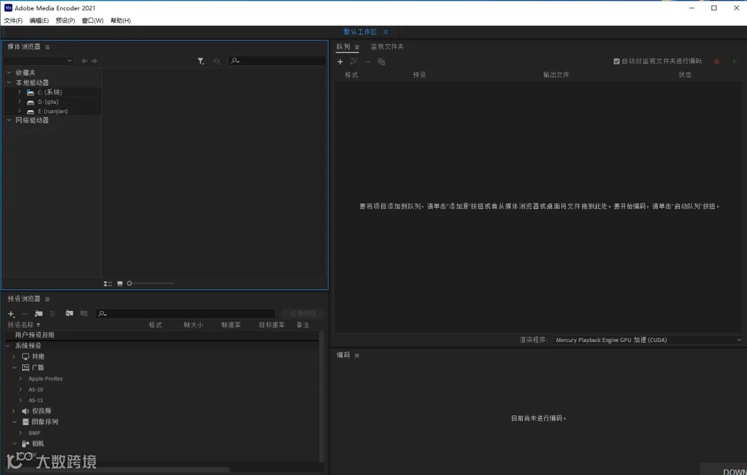Go back with Media Browser left arrow
This screenshot has height=475, width=747.
coord(84,60)
